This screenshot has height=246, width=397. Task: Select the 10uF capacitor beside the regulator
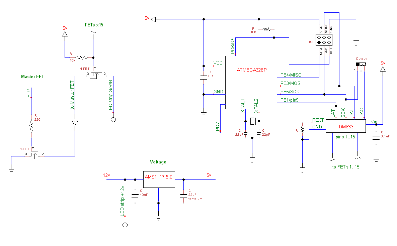(135, 196)
